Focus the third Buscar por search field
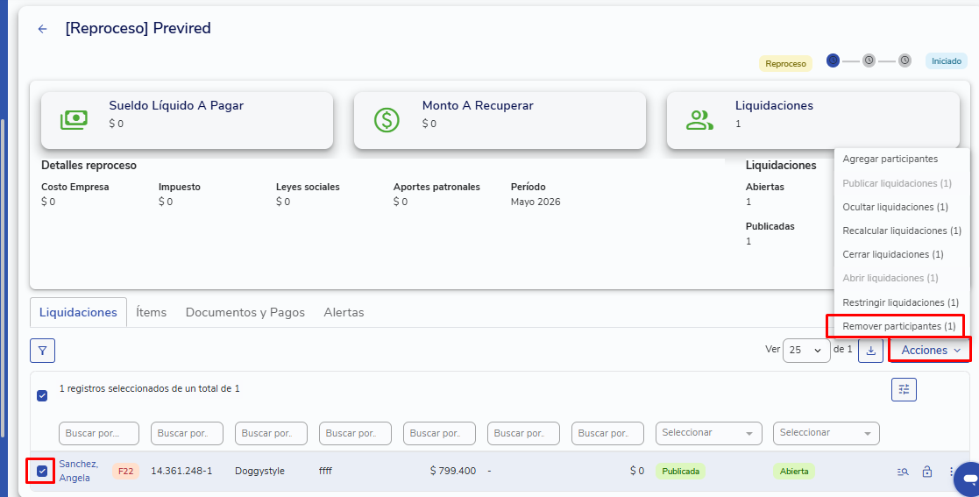This screenshot has width=979, height=497. click(271, 433)
